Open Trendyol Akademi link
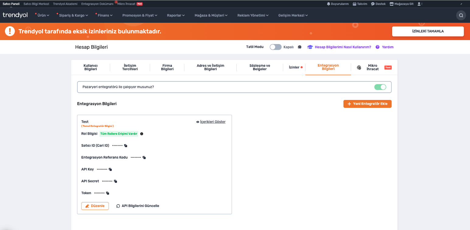Viewport: 470px width, 230px height. click(x=65, y=4)
